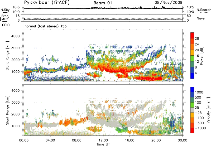Click the 4 dB label on power colorbar
Screen dimensions: 211x146
(x=196, y=73)
